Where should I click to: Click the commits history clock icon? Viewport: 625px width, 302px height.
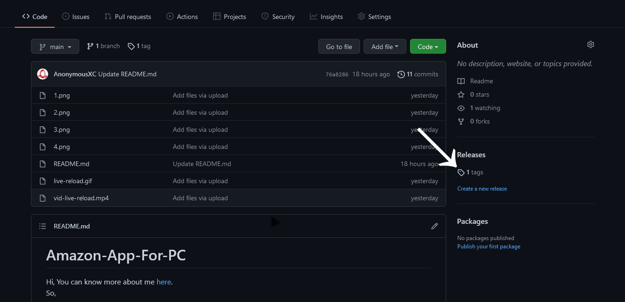pos(401,74)
